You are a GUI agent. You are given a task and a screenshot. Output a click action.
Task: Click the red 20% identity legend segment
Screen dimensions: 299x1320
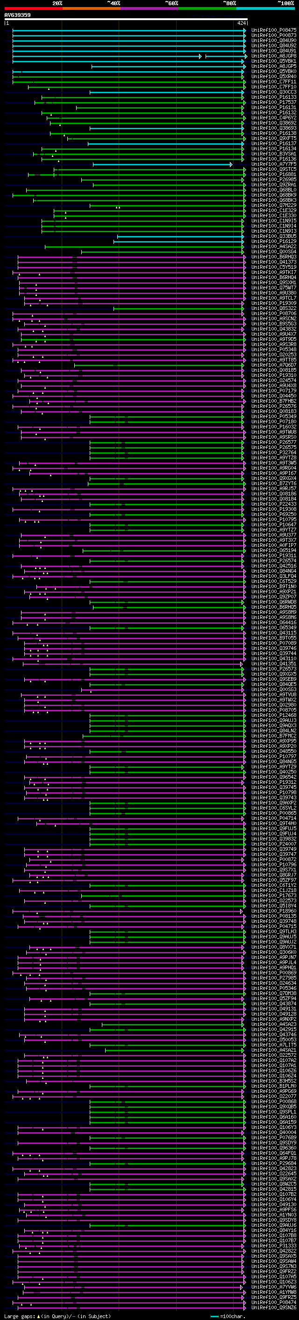point(33,8)
